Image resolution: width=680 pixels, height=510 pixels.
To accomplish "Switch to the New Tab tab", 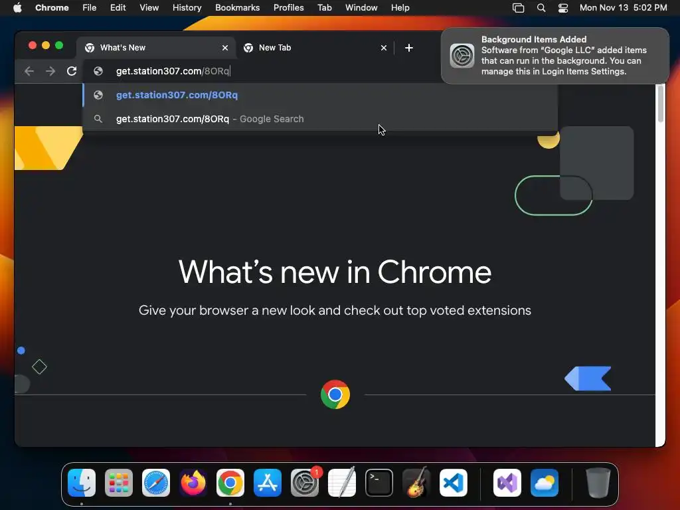I will (x=315, y=48).
